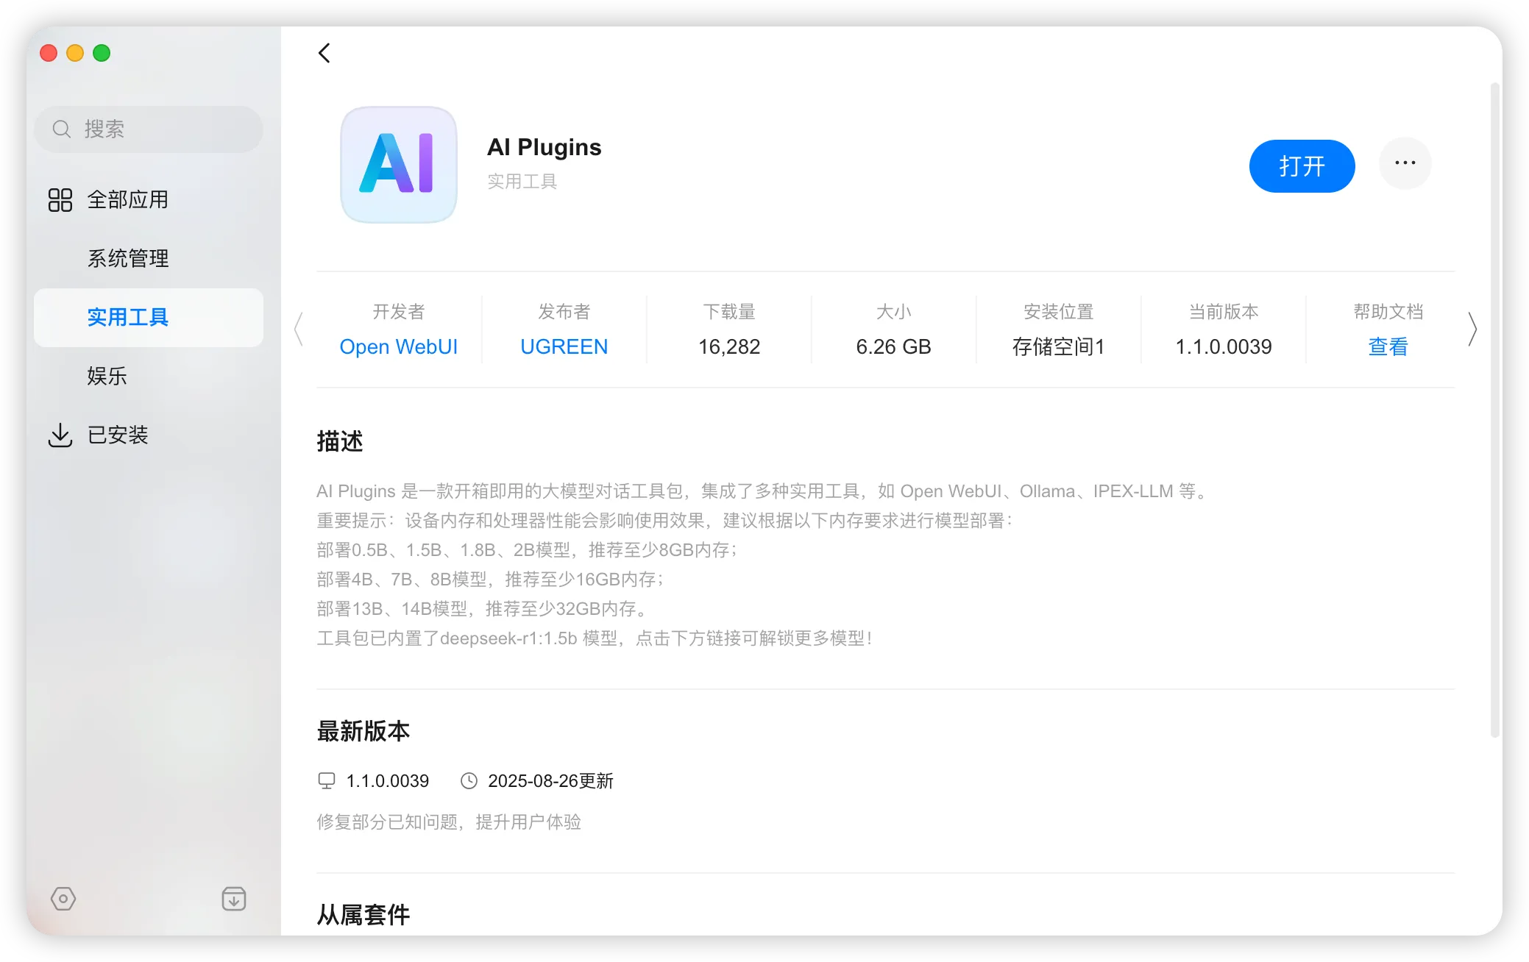The height and width of the screenshot is (962, 1529).
Task: Open the more options ellipsis button
Action: [1405, 163]
